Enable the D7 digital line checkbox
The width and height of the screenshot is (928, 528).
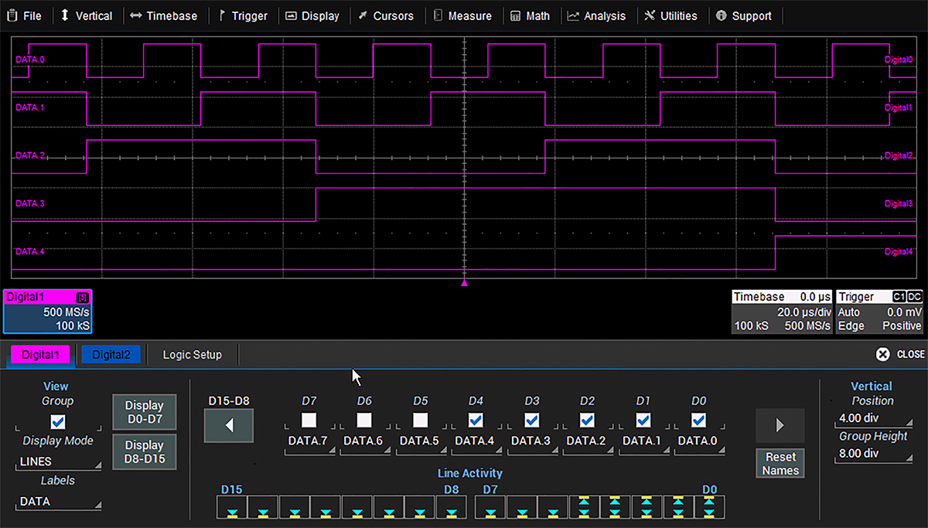pos(309,421)
